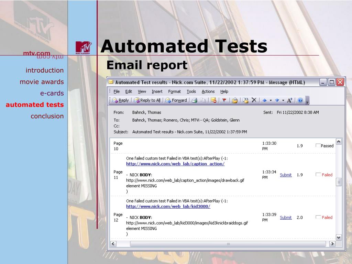Flag the message with the red flag icon
Screen dimensions: 352x264
click(224, 100)
